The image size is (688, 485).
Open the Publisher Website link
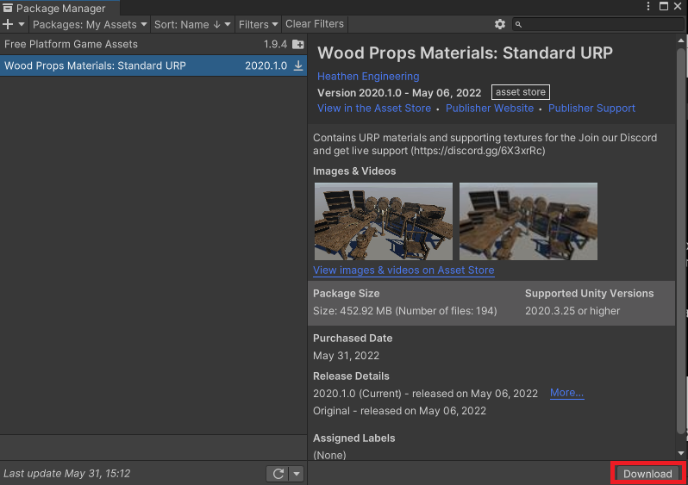490,109
